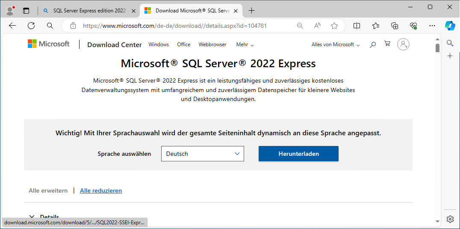Open a new tab with plus button

[251, 11]
